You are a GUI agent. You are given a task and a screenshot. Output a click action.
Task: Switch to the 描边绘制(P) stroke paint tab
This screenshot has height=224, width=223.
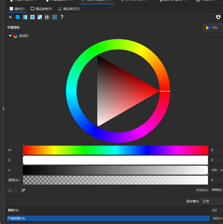click(x=41, y=9)
